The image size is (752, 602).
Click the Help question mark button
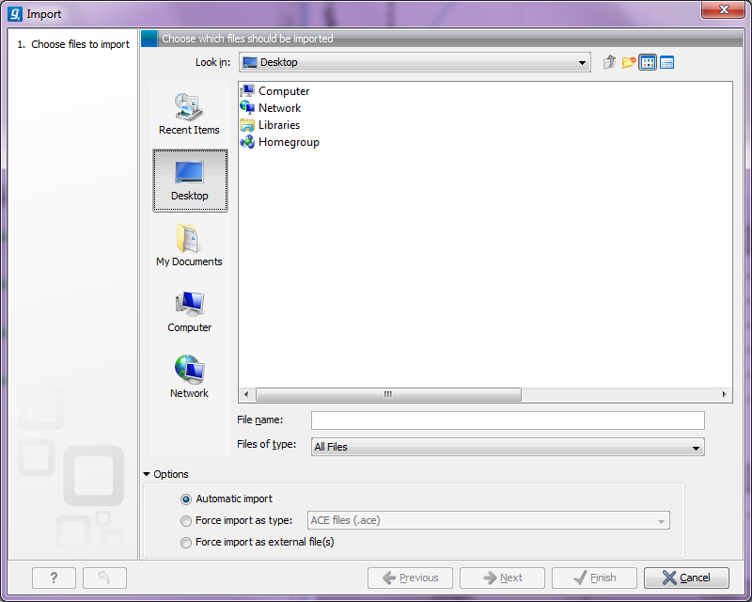54,578
